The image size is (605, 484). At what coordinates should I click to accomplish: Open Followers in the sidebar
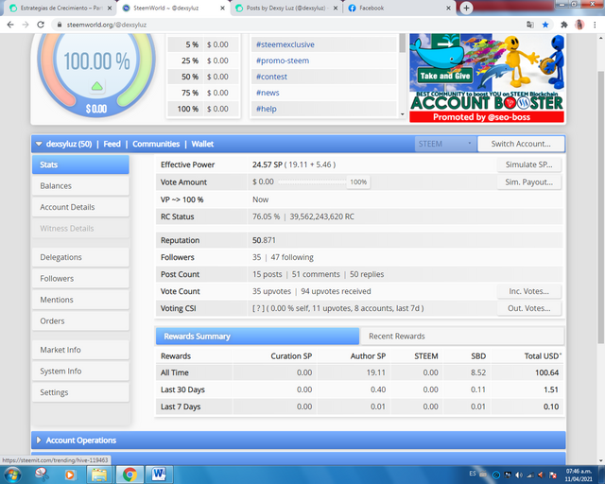(80, 279)
